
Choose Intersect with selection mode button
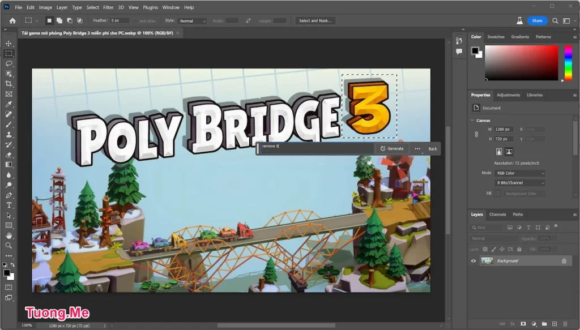(79, 21)
